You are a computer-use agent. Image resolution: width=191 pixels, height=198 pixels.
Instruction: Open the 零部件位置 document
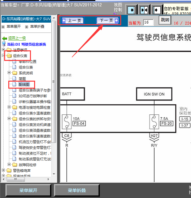pyautogui.click(x=27, y=62)
